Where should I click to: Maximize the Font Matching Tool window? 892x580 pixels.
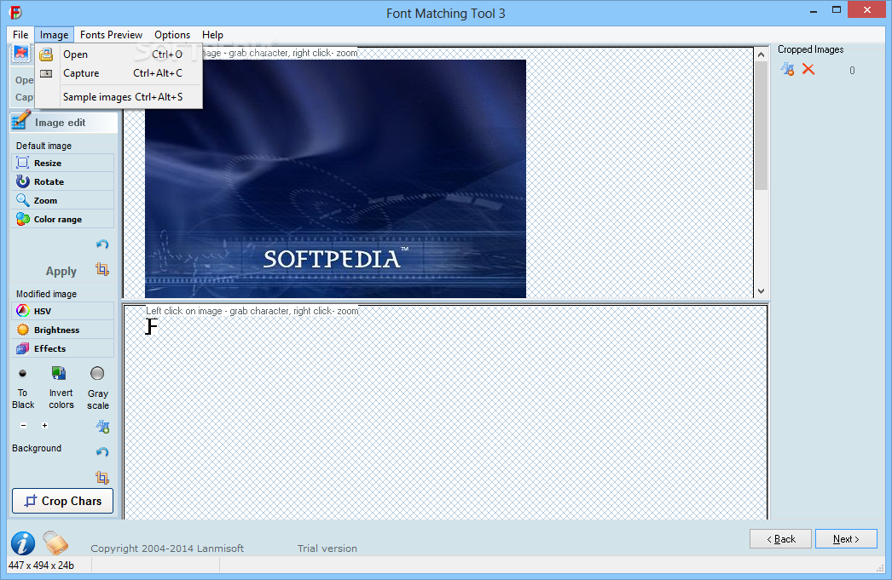pyautogui.click(x=837, y=9)
